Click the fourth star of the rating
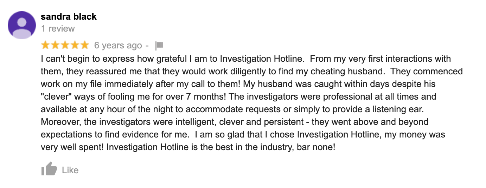Screen dimensions: 486x188 coord(75,45)
